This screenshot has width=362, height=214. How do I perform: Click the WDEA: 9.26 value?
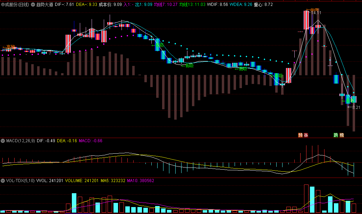[241, 5]
